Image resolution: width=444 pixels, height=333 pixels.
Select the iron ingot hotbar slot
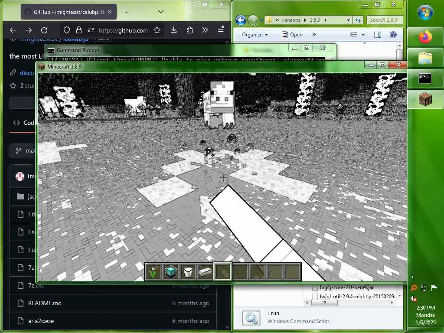pos(205,272)
